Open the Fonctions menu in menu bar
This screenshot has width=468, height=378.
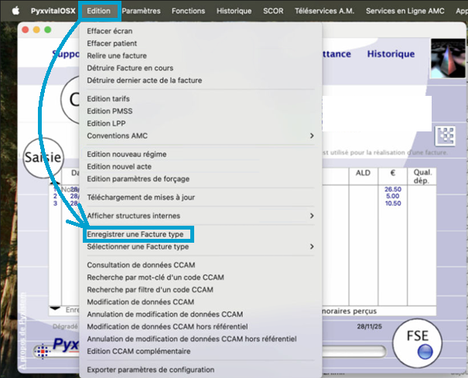pos(189,11)
